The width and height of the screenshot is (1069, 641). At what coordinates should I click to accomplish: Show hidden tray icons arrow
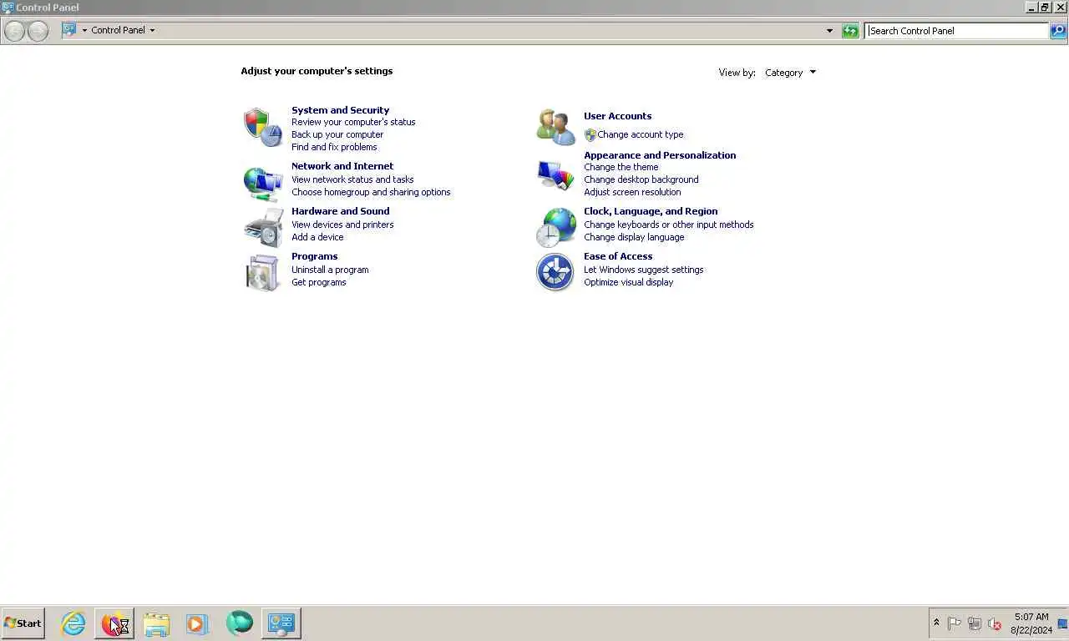click(x=936, y=623)
